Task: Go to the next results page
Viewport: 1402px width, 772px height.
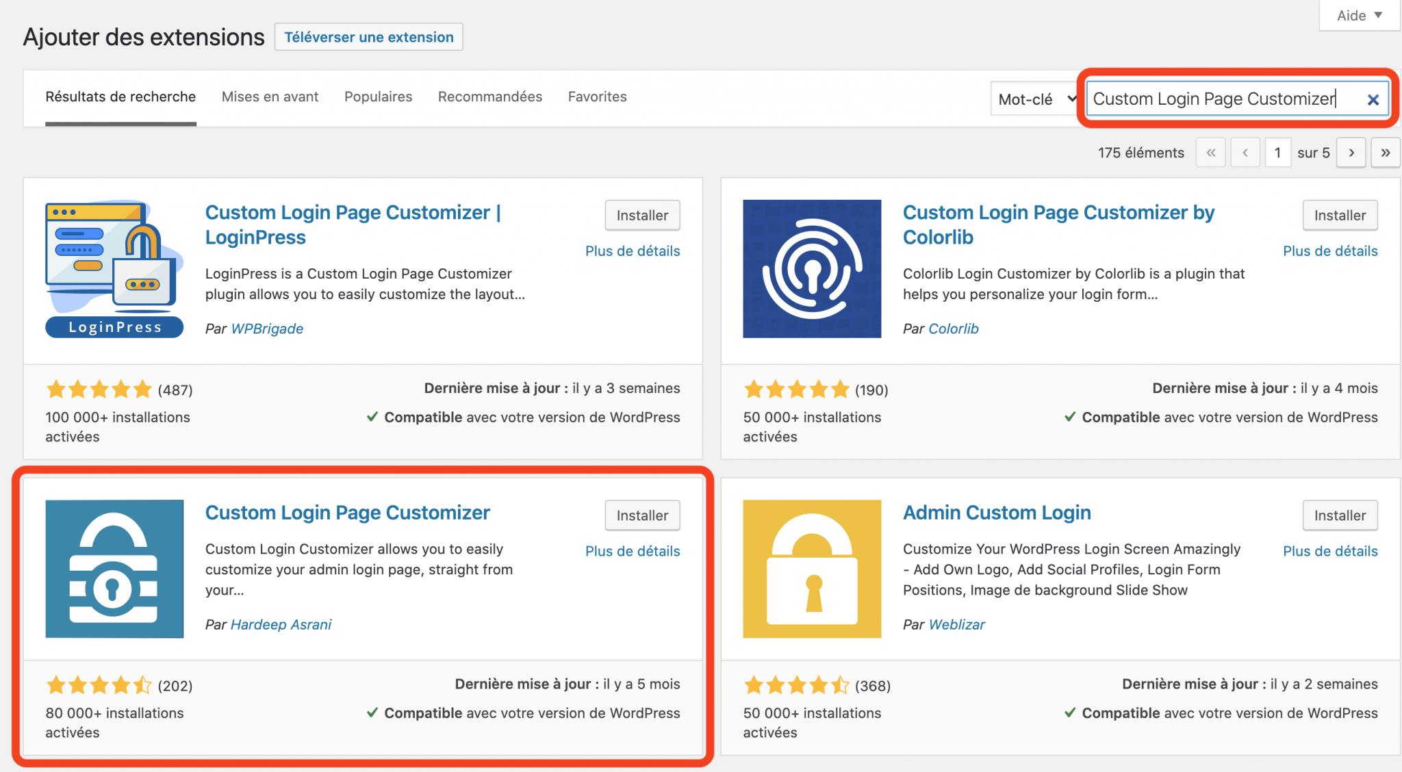Action: tap(1351, 153)
